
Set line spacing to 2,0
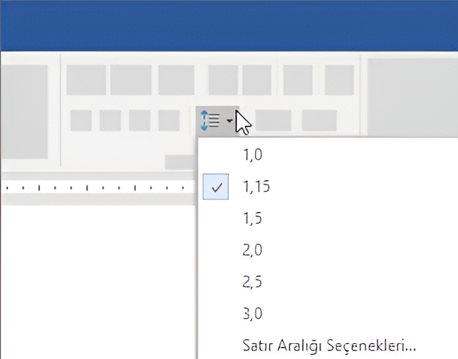[x=254, y=250]
